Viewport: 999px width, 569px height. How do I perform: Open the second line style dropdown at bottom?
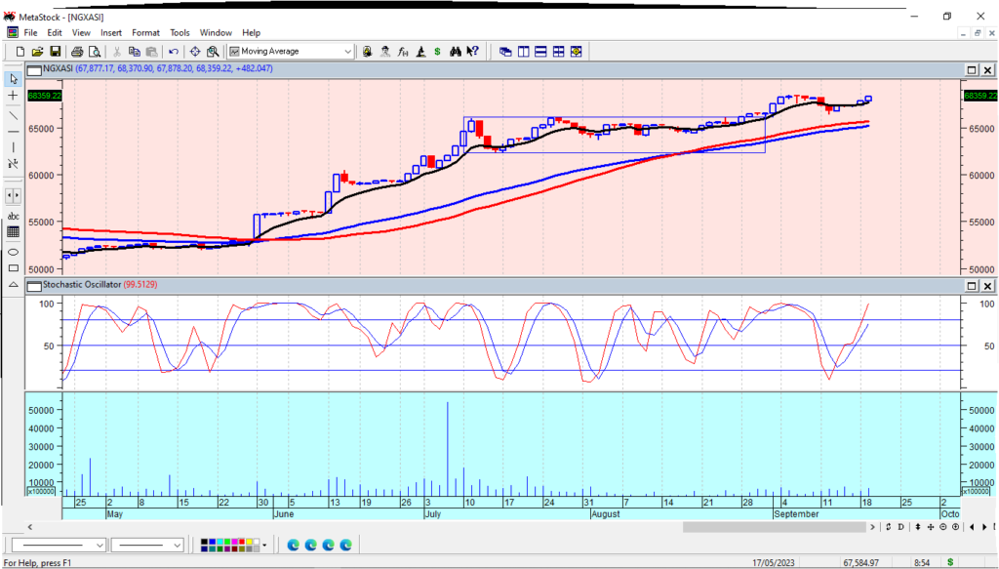tap(177, 545)
